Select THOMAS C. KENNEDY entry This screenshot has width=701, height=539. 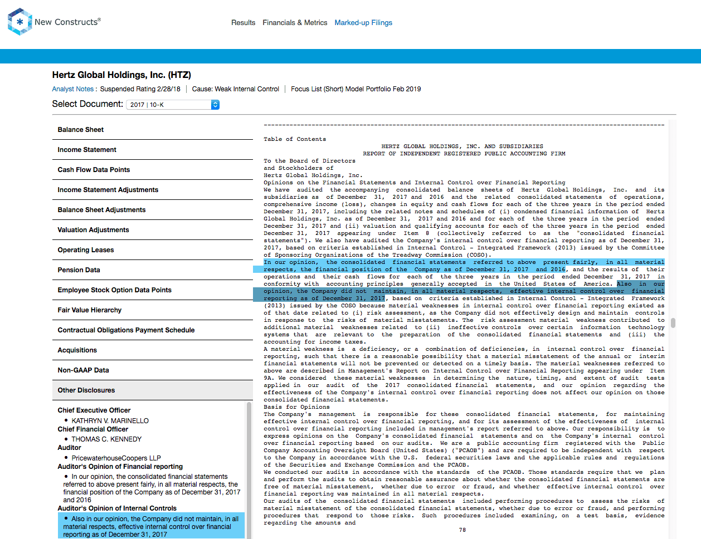click(x=106, y=439)
